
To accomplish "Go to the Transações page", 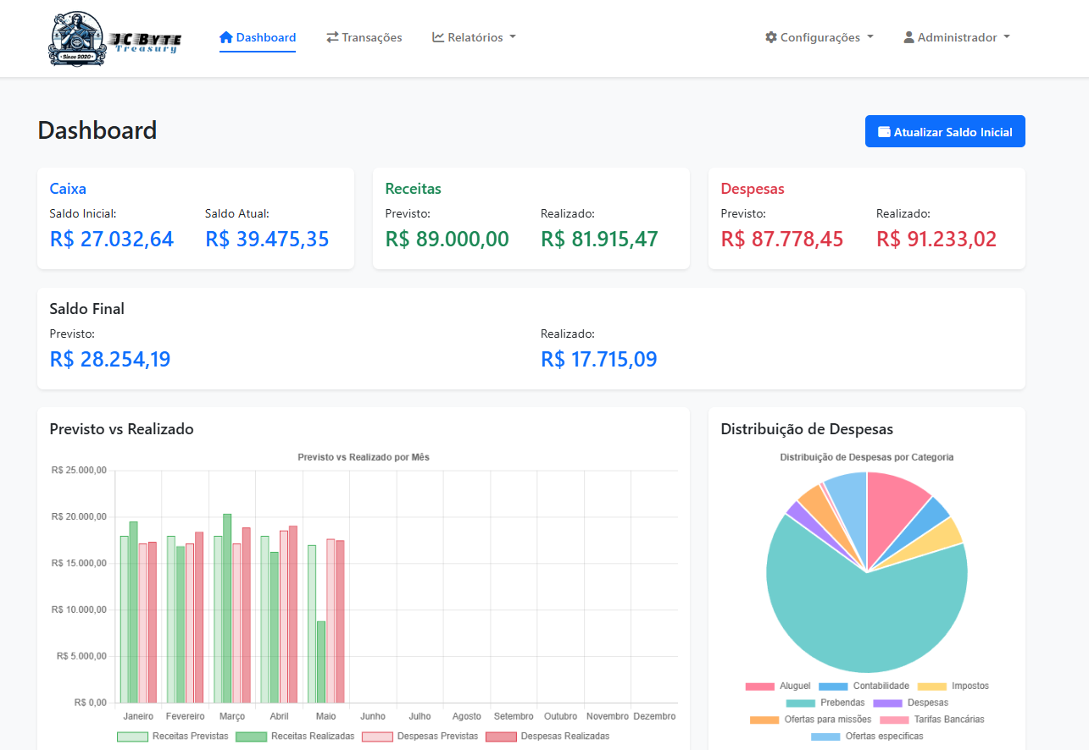I will coord(364,37).
